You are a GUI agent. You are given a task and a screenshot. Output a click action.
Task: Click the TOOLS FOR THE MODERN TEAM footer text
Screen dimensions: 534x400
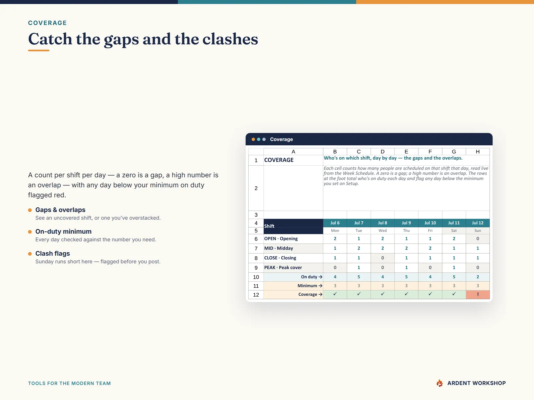(69, 383)
